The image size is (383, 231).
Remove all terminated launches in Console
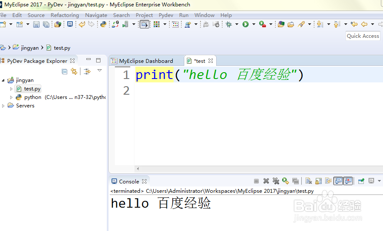point(276,181)
